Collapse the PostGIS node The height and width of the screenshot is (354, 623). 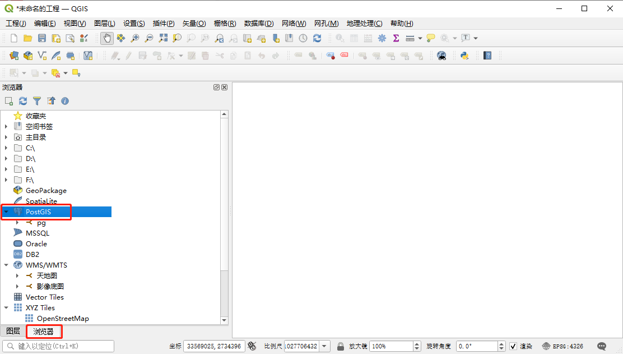6,212
